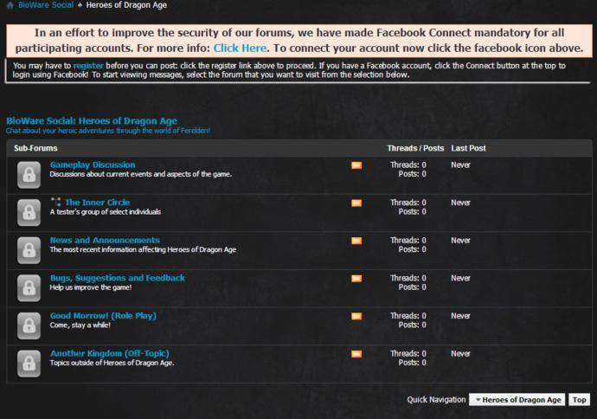This screenshot has height=419, width=597.
Task: Click the Quick Navigation label
Action: tap(436, 400)
